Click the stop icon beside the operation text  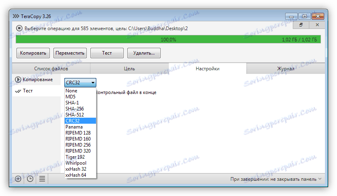19,28
